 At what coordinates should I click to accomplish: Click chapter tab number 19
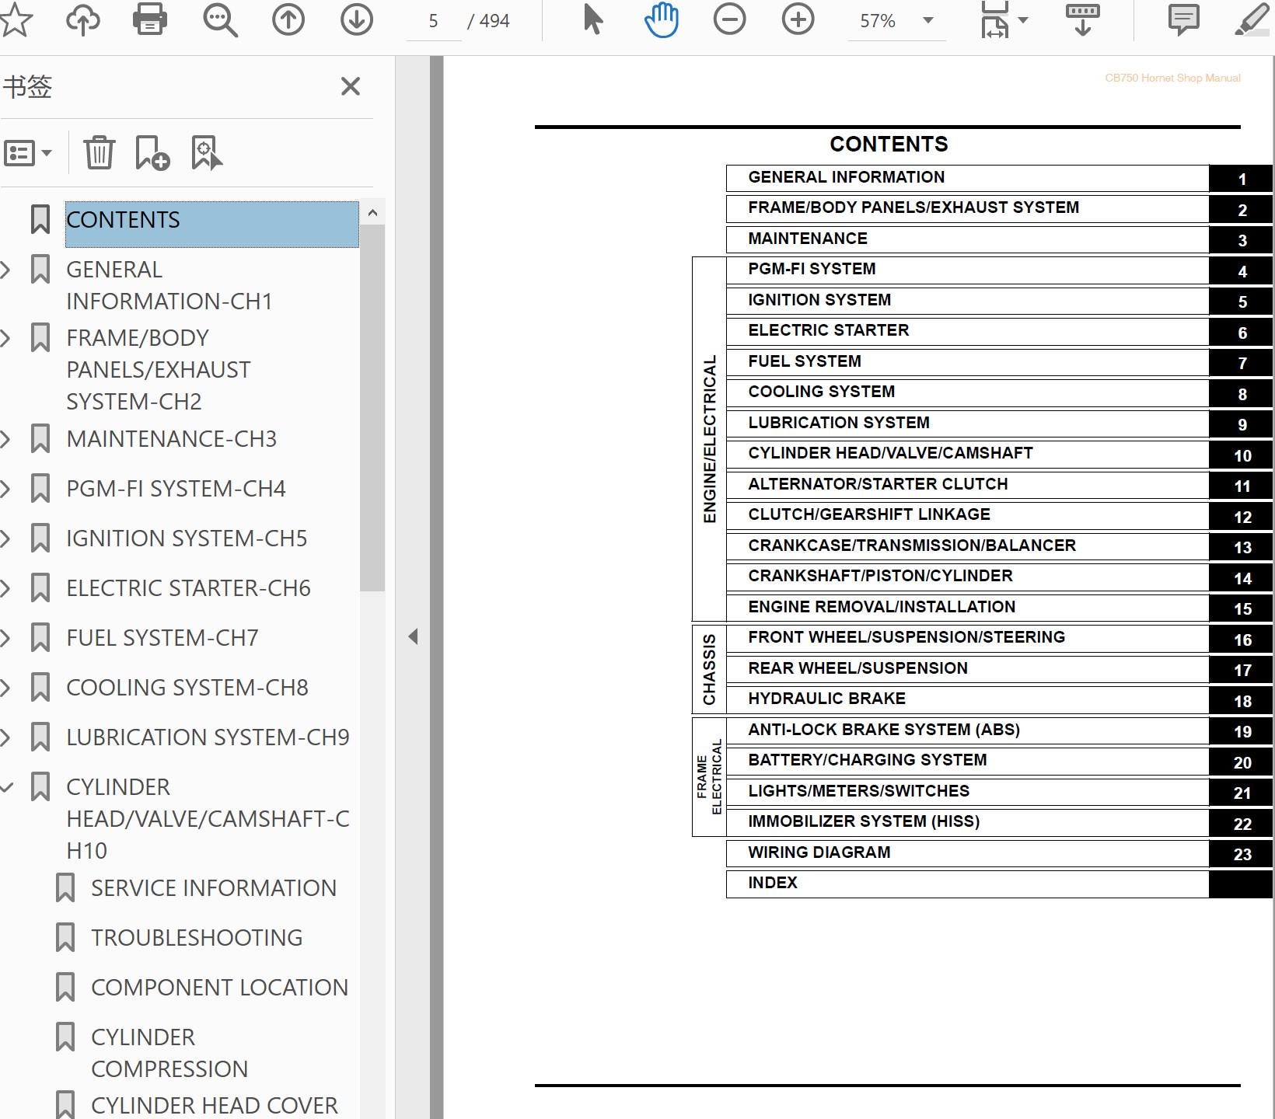[x=1242, y=731]
